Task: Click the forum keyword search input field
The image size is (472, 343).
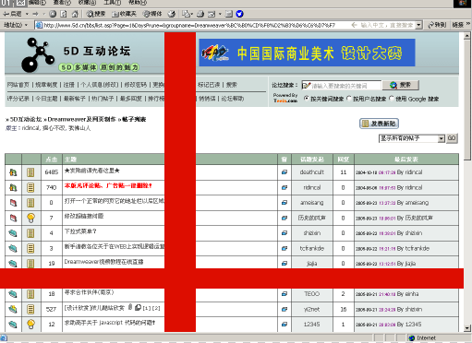Action: point(341,86)
